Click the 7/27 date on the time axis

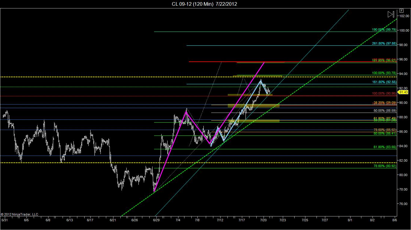(325, 220)
